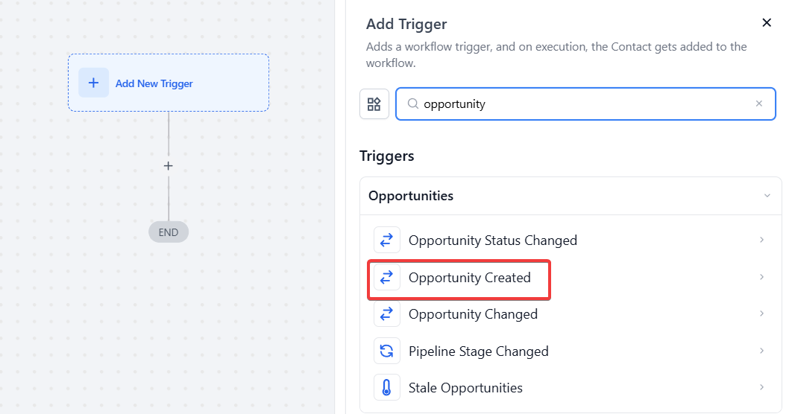This screenshot has width=792, height=414.
Task: Click the Opportunity Created arrows icon
Action: (387, 277)
